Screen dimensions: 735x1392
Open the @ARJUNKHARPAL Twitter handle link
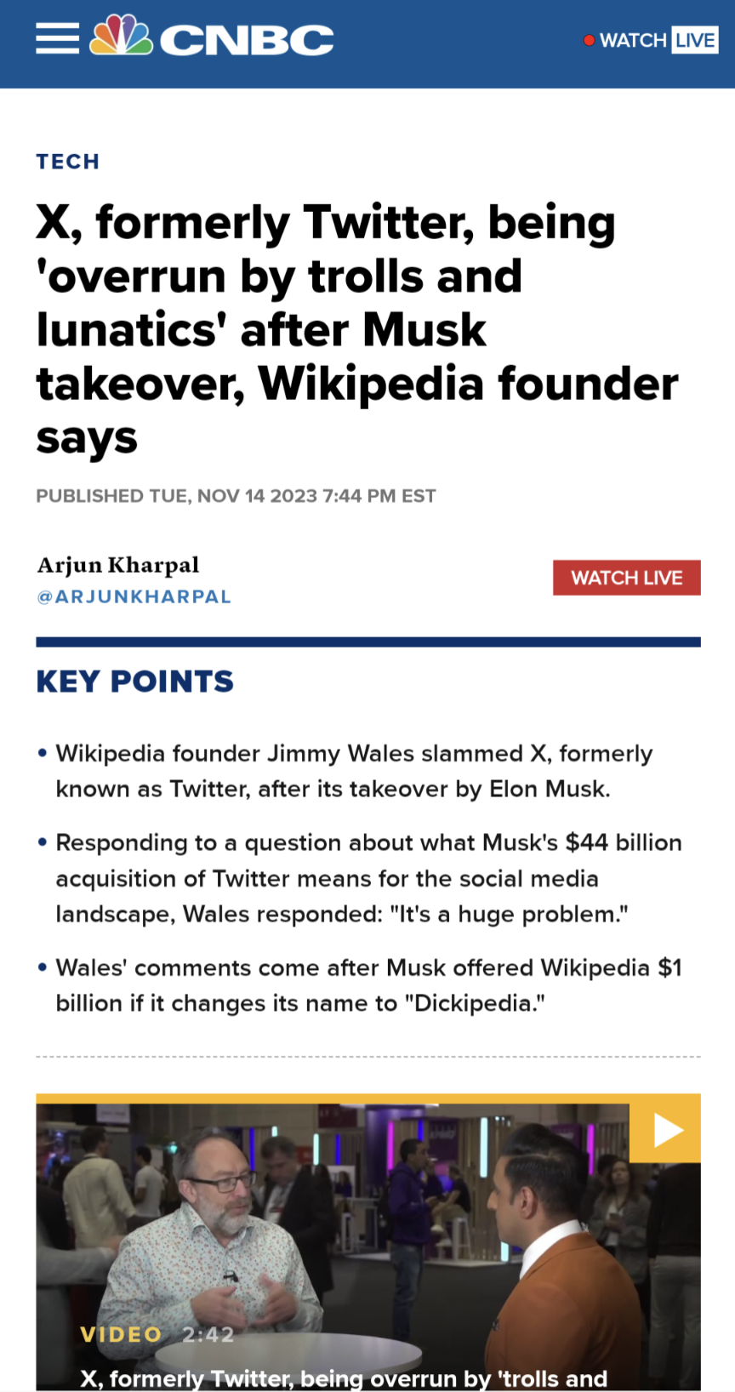(134, 596)
